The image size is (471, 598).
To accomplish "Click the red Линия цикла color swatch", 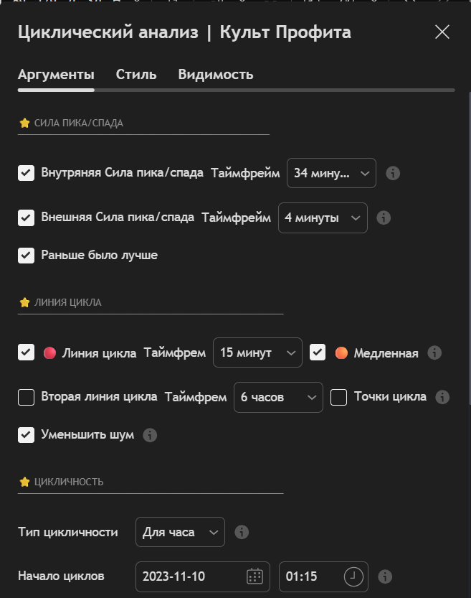I will 49,352.
